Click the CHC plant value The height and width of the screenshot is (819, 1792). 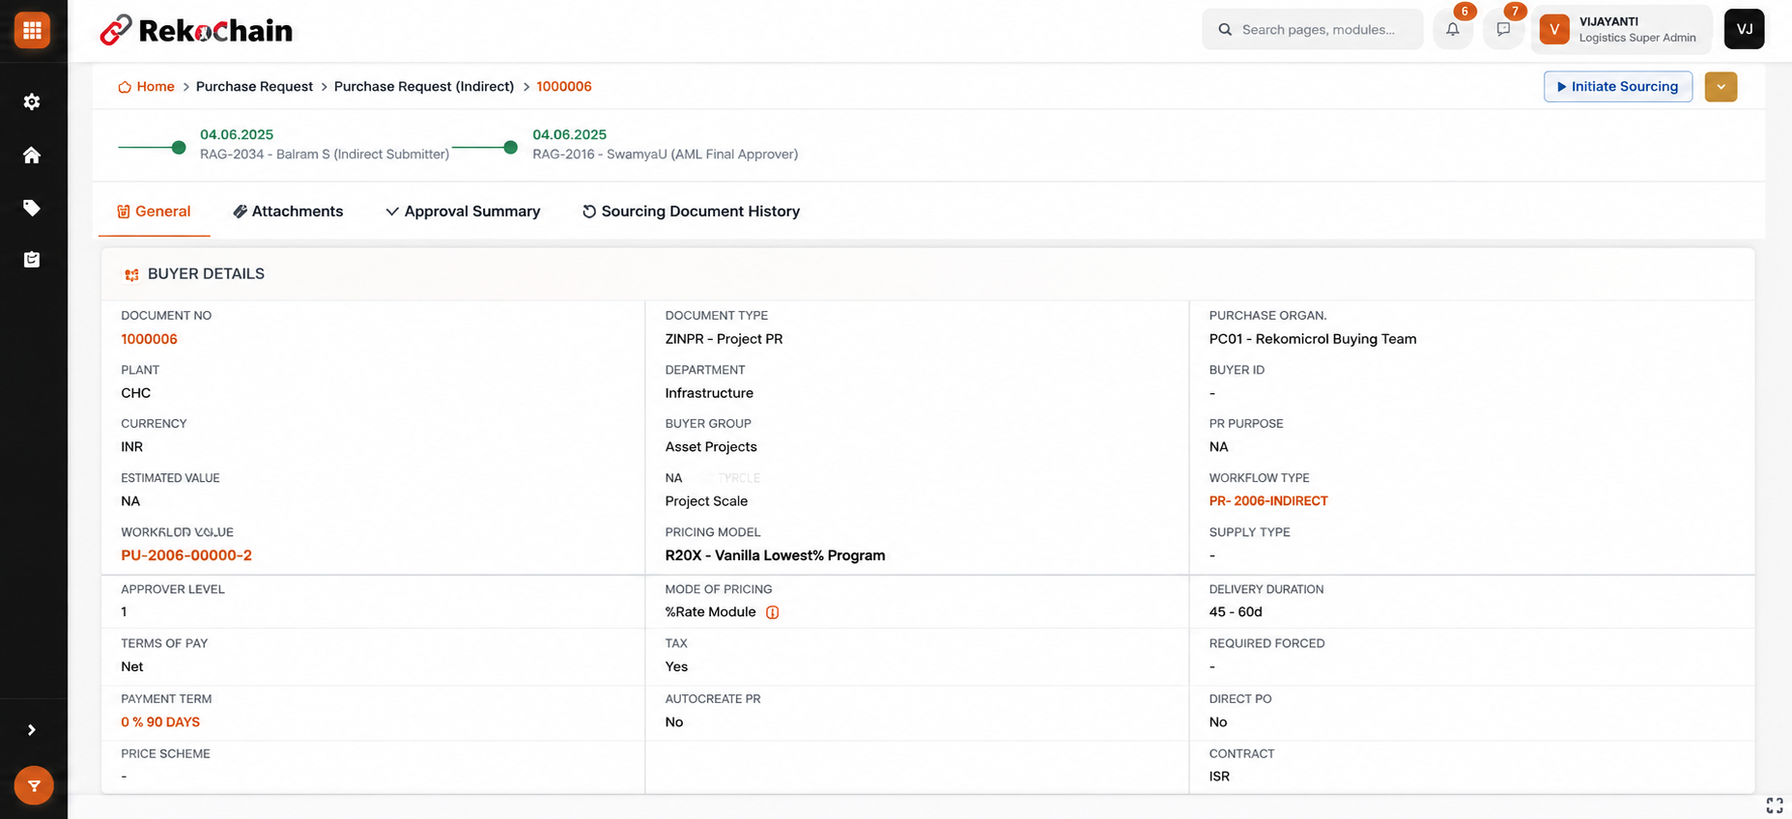[136, 393]
